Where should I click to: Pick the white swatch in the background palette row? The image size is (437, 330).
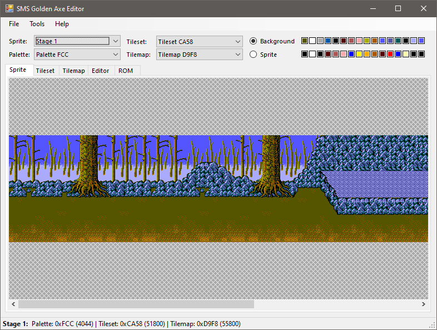pos(312,41)
